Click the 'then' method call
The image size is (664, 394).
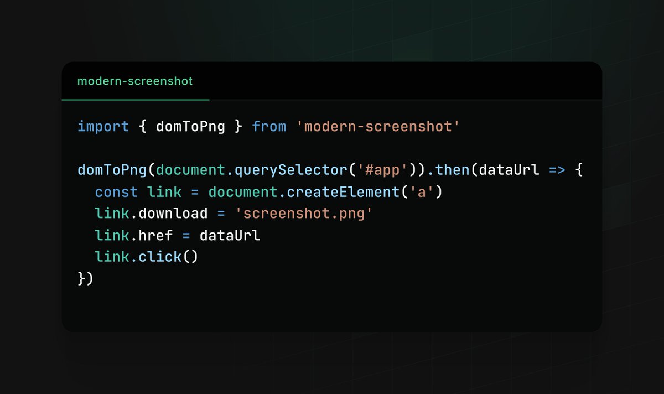coord(453,170)
